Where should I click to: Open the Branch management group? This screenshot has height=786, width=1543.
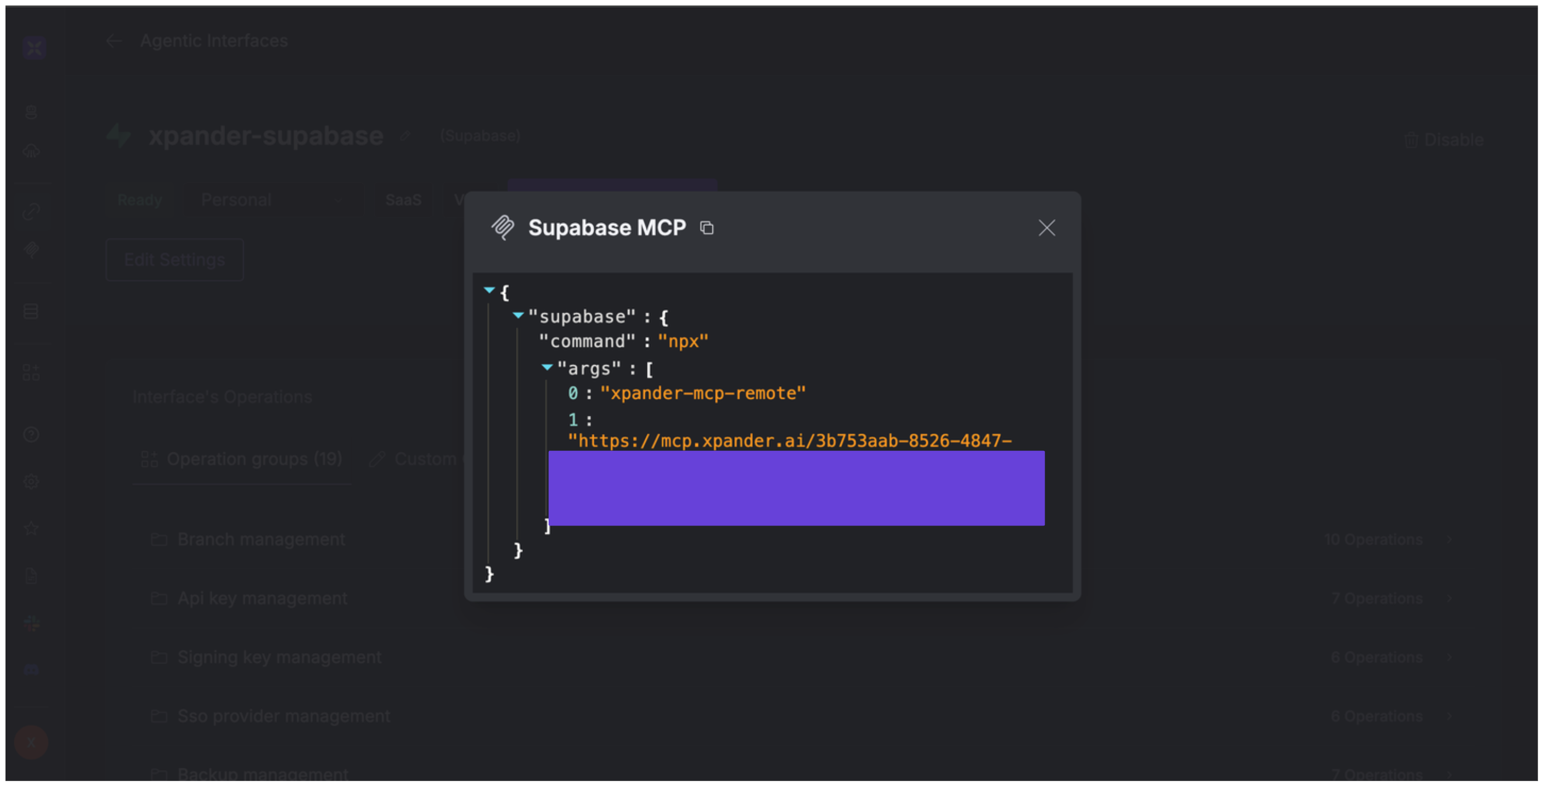click(261, 539)
